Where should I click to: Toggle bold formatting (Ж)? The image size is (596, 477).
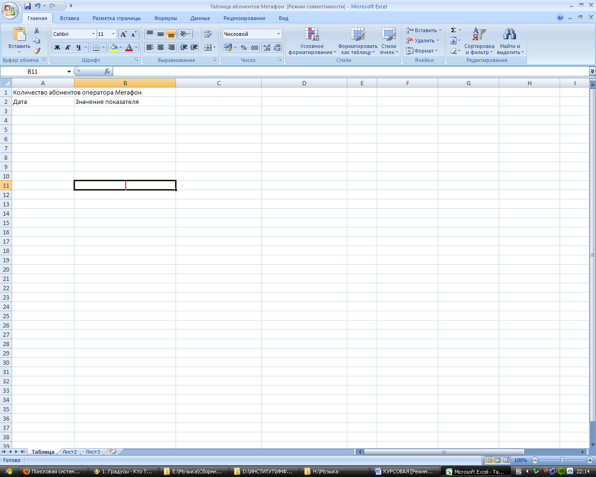coord(57,48)
